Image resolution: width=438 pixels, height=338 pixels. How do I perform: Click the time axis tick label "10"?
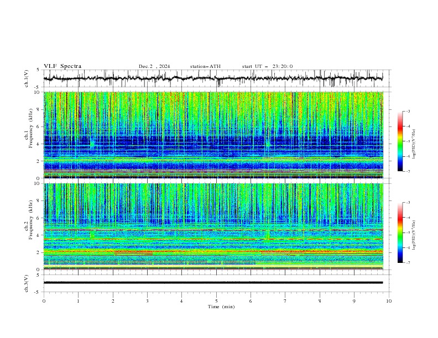(x=389, y=301)
